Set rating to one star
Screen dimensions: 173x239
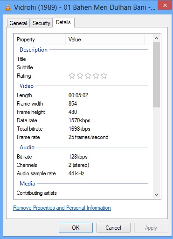[x=72, y=76]
